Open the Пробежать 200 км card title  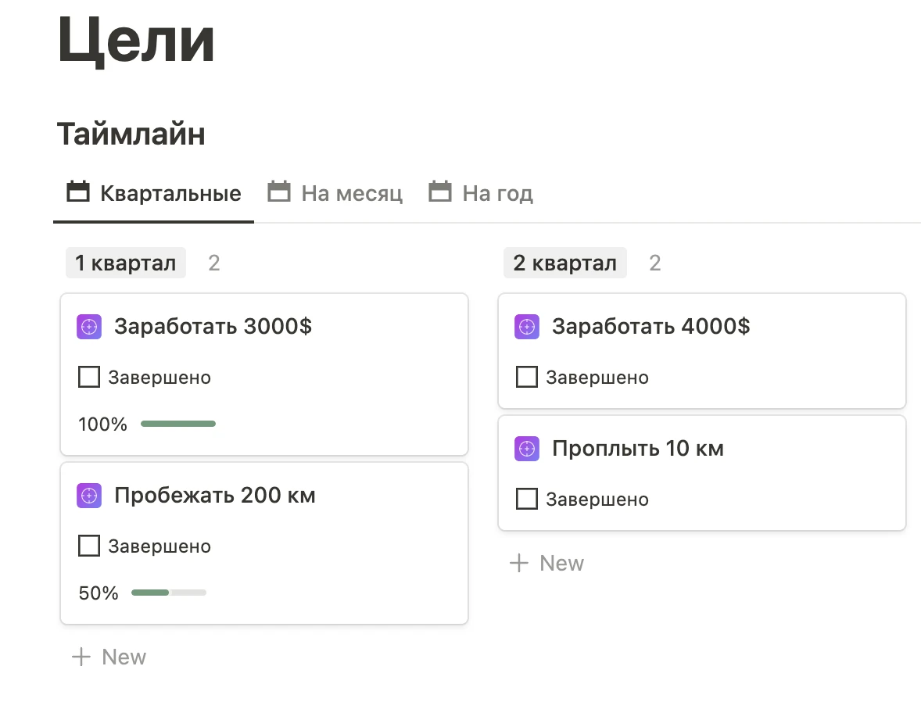coord(215,496)
